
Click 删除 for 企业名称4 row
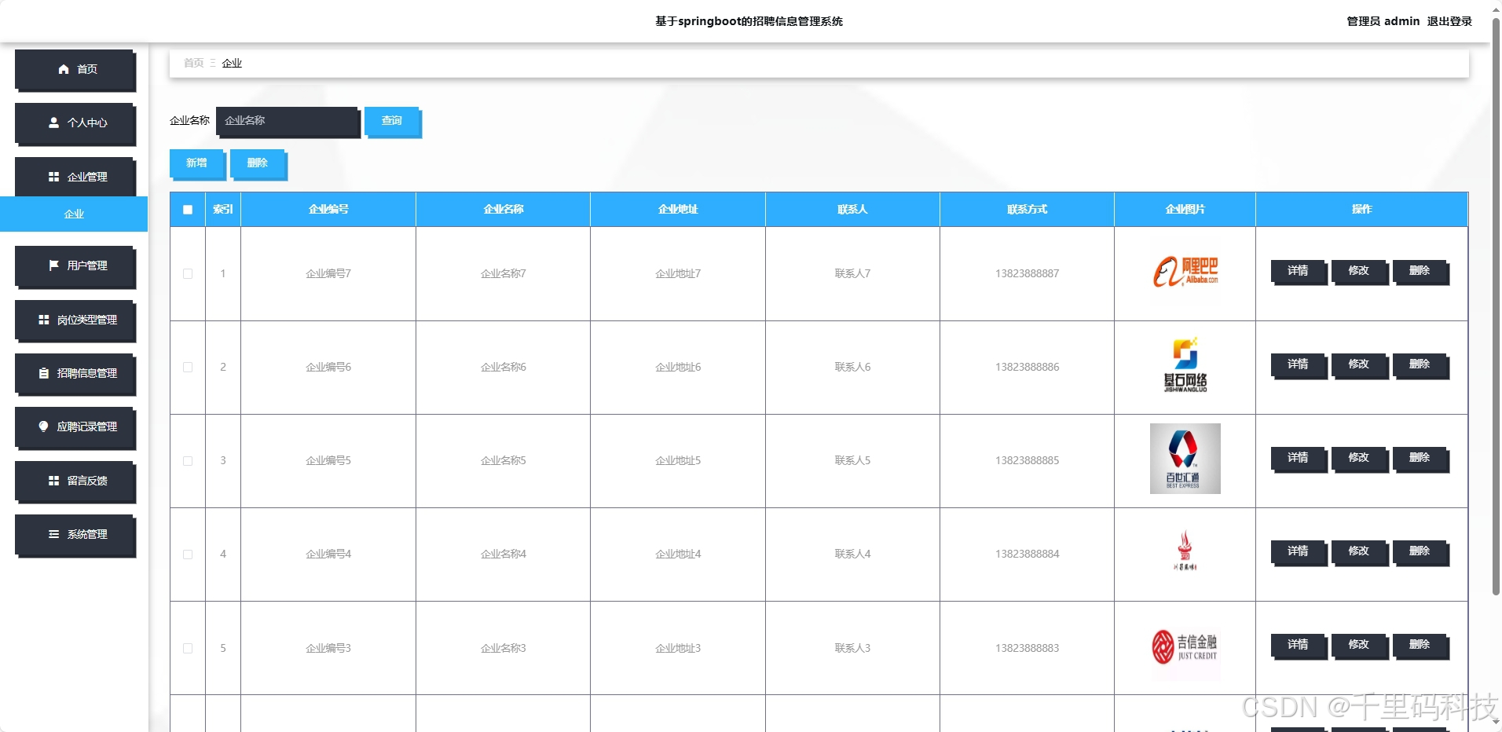click(x=1420, y=552)
